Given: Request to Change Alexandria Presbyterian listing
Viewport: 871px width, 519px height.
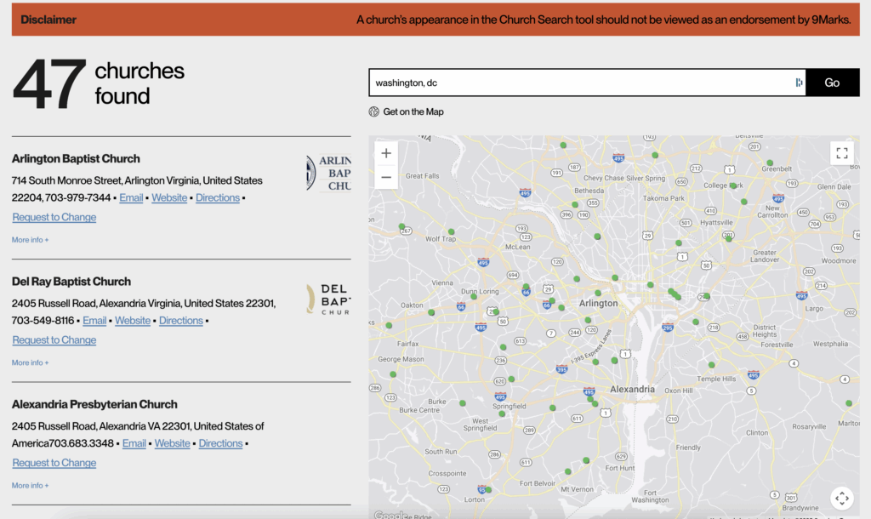Looking at the screenshot, I should (x=54, y=463).
